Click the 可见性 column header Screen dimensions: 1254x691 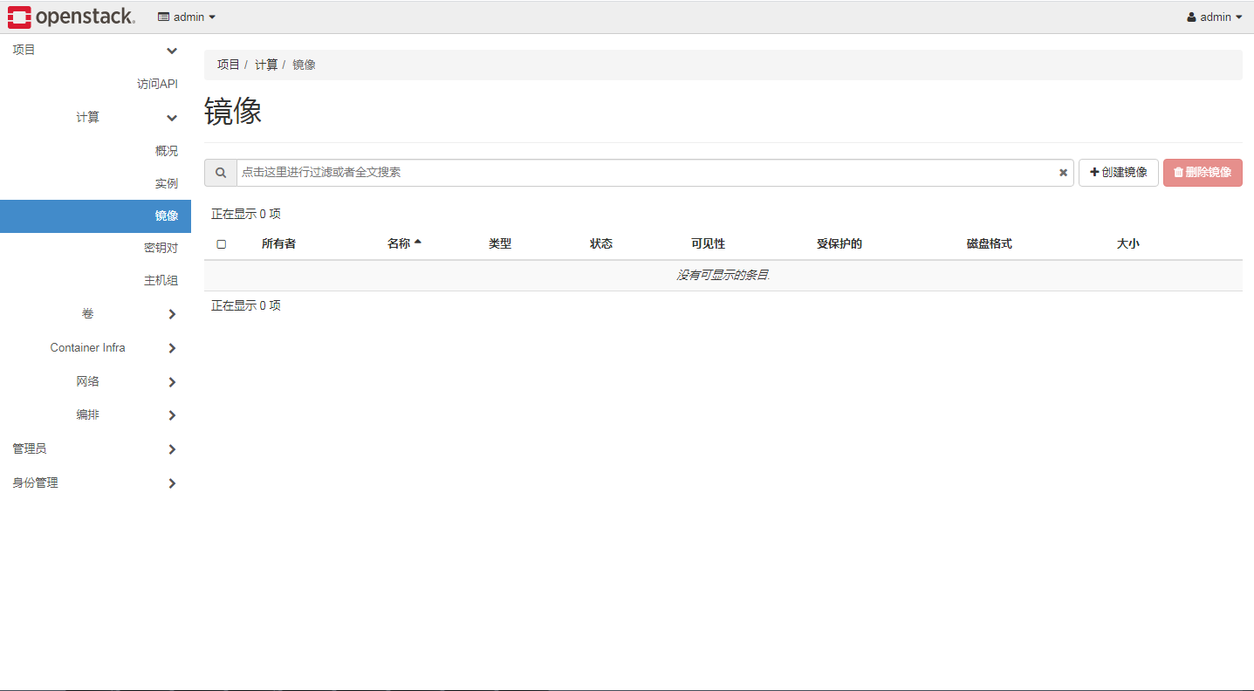[708, 243]
